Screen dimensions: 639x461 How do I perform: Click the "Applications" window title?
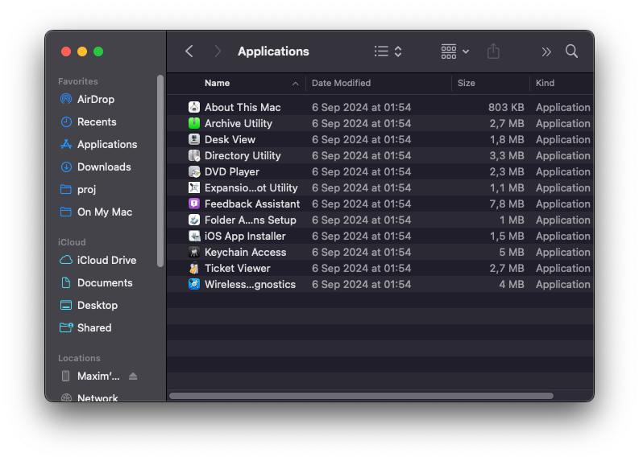tap(273, 51)
